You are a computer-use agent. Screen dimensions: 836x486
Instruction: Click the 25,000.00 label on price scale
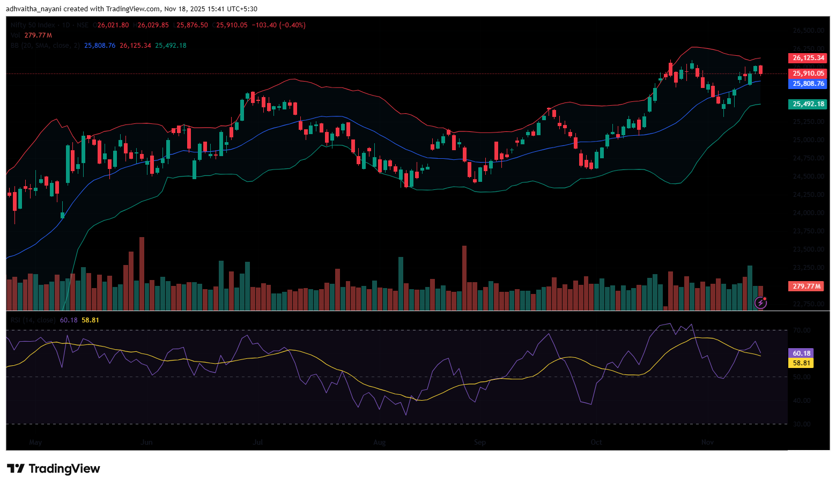[x=808, y=140]
